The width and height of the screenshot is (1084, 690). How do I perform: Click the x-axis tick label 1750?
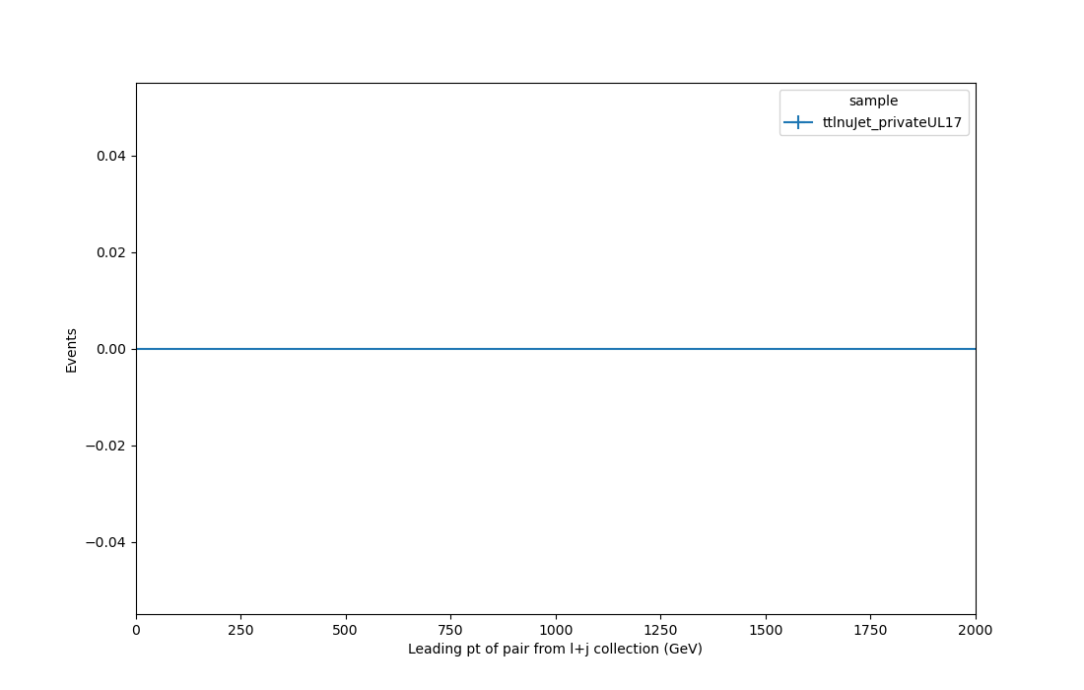(870, 630)
